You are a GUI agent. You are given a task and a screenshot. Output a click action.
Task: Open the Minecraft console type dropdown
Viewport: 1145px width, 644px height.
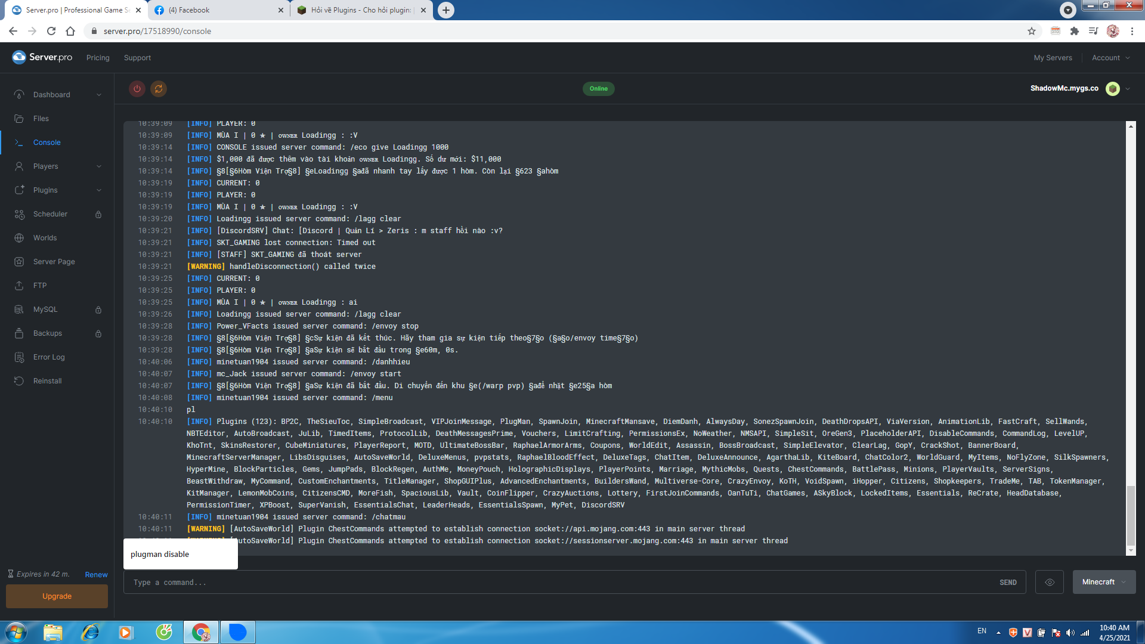click(x=1104, y=582)
